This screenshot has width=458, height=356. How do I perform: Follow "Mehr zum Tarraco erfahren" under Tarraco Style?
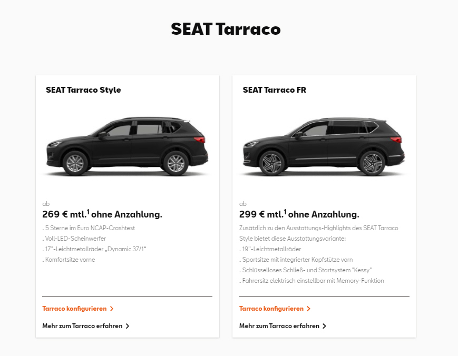point(82,326)
